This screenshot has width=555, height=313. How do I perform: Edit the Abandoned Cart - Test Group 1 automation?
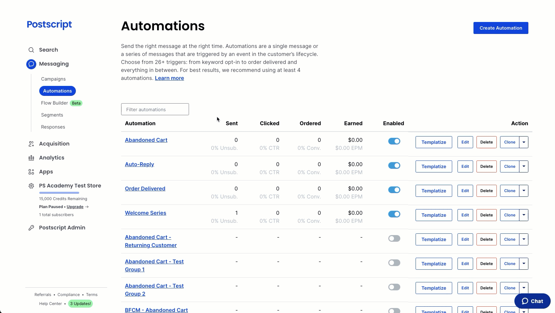click(465, 264)
